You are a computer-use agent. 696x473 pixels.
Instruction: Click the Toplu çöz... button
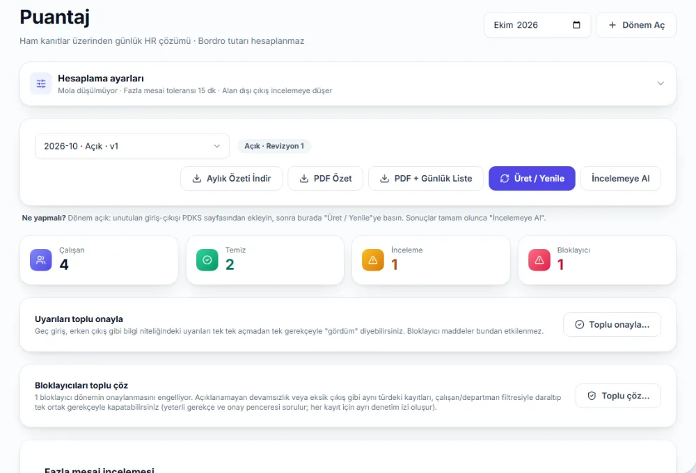pyautogui.click(x=618, y=395)
